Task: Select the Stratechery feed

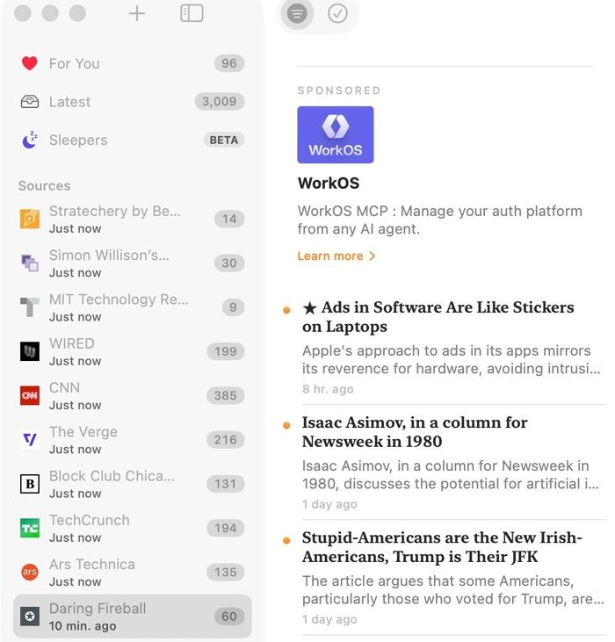Action: point(133,219)
